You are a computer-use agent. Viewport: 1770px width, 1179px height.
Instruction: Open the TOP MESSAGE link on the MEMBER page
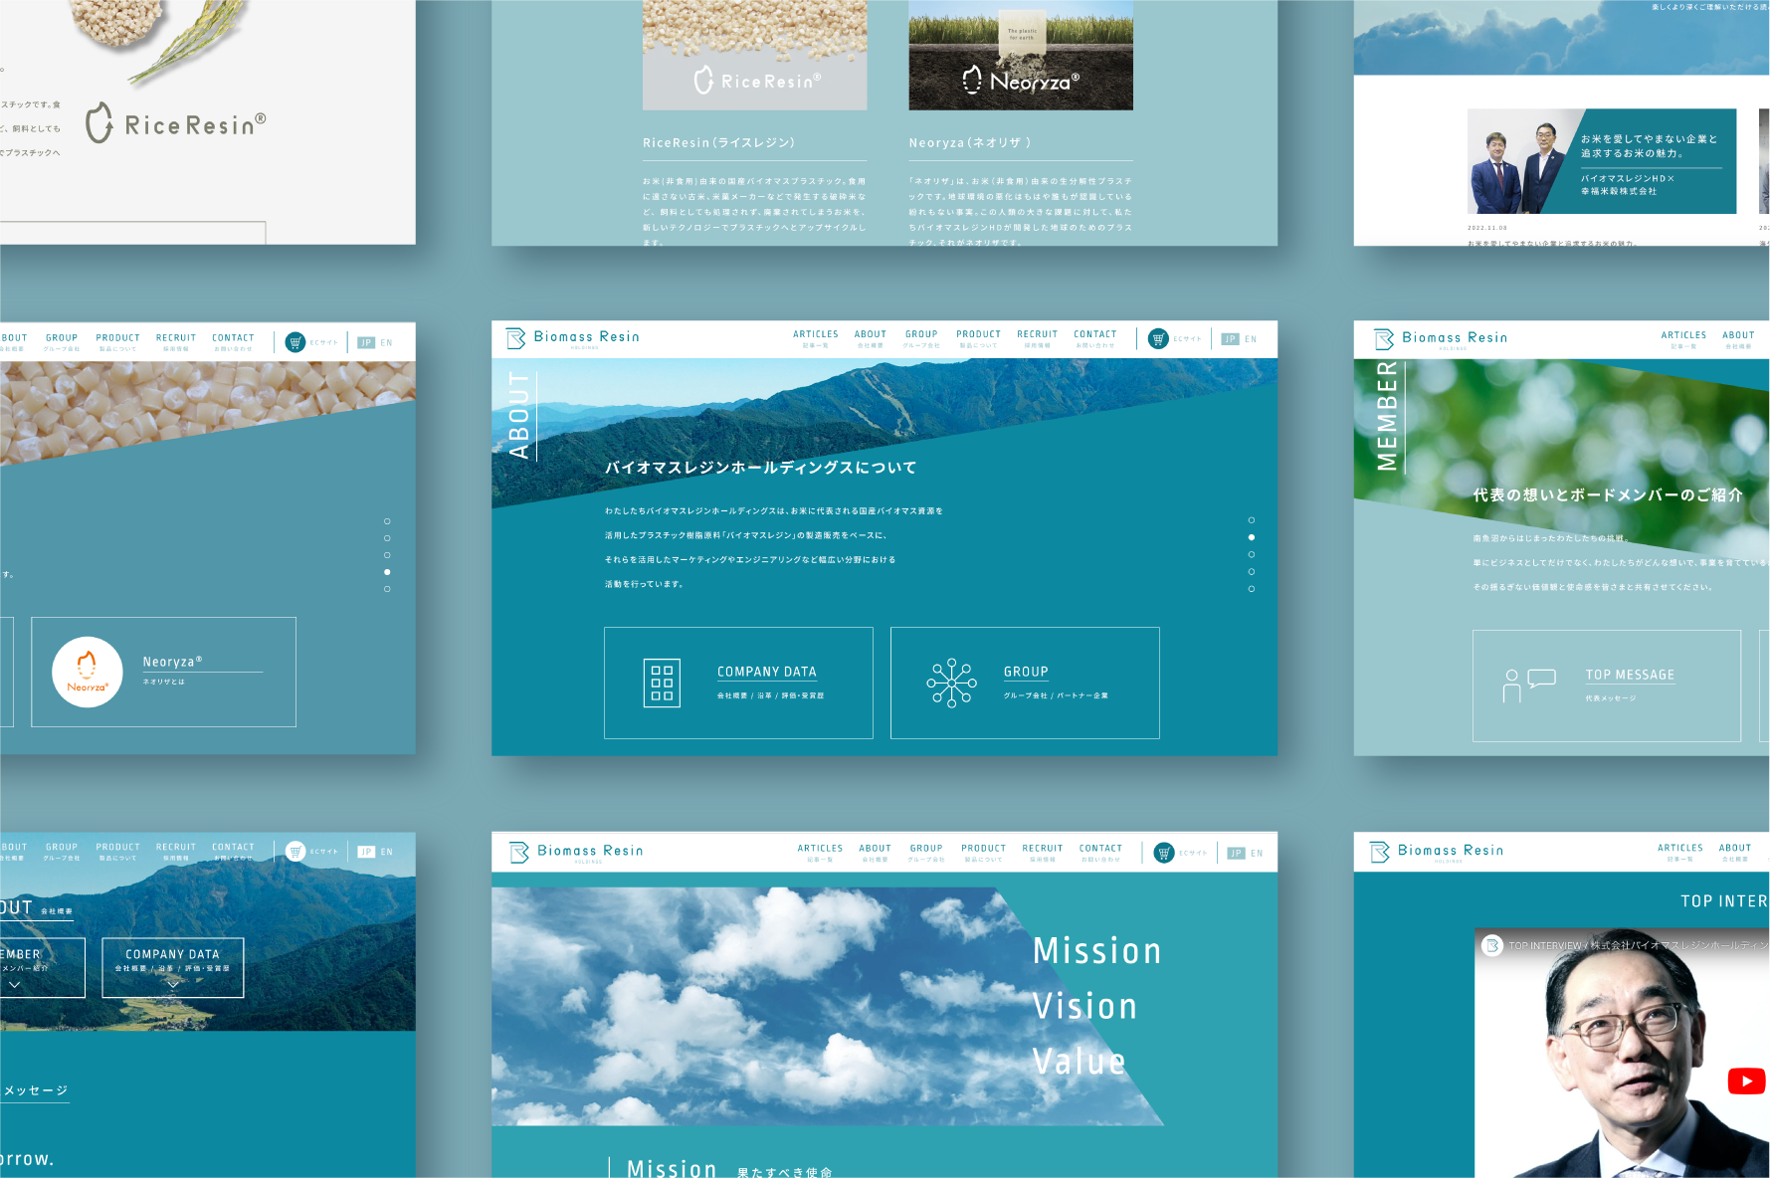pos(1630,675)
